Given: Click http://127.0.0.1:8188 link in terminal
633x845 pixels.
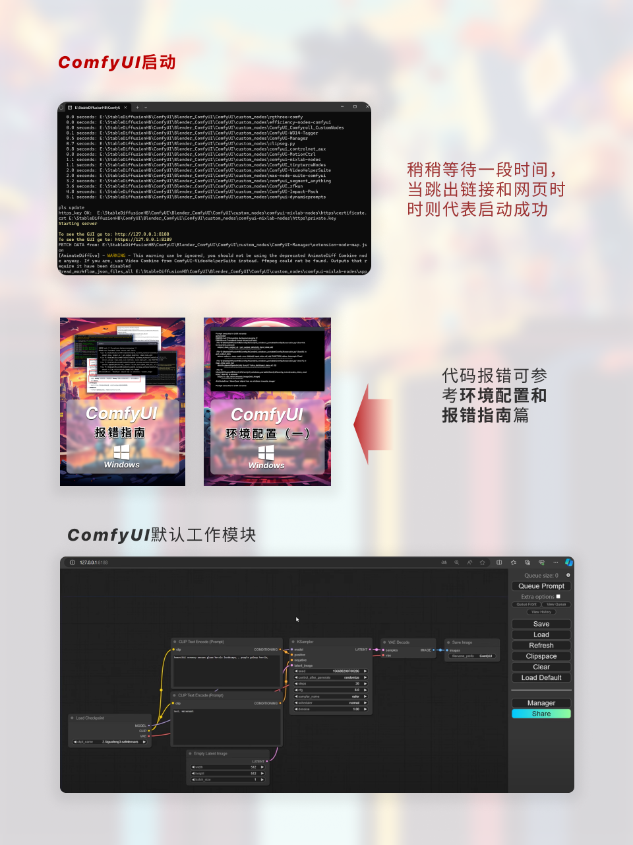Looking at the screenshot, I should coord(142,234).
